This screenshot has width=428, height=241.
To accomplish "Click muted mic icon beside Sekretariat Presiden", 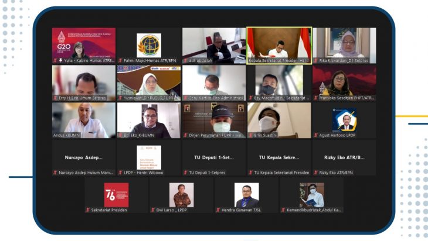I will (x=88, y=209).
